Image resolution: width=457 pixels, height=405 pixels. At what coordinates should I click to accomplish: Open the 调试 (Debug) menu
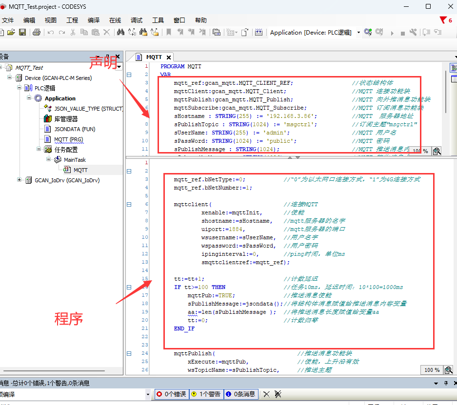pos(137,20)
